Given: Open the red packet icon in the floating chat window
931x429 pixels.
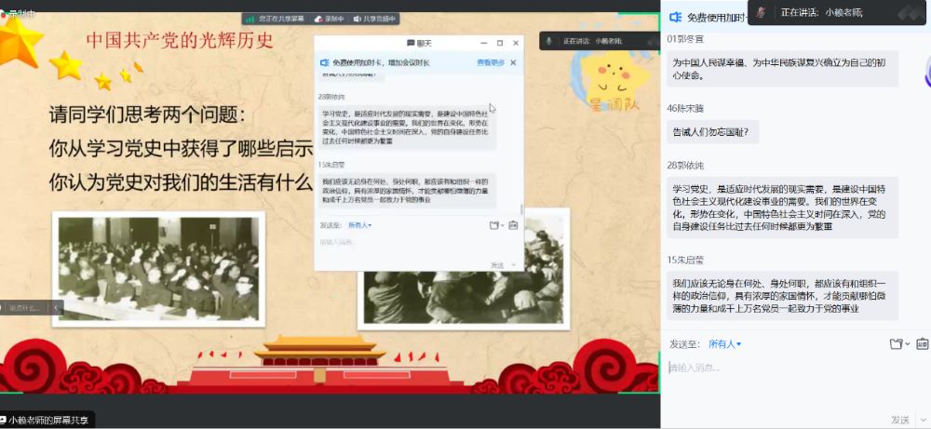Looking at the screenshot, I should click(513, 225).
